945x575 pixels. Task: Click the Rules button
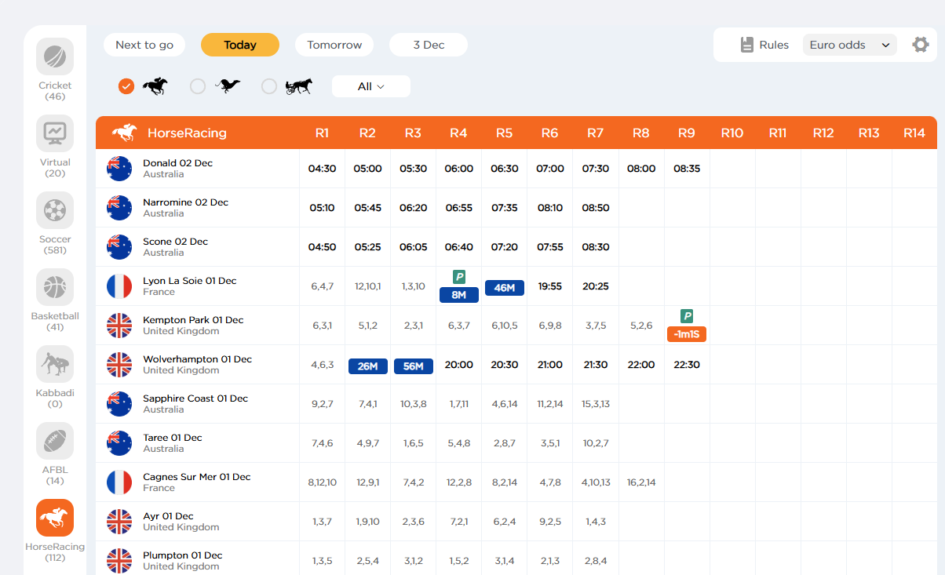pos(766,45)
